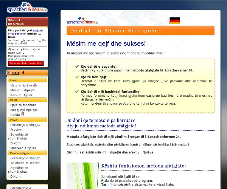The image size is (227, 189).
Task: Toggle the Provim section header
Action: coord(27,119)
